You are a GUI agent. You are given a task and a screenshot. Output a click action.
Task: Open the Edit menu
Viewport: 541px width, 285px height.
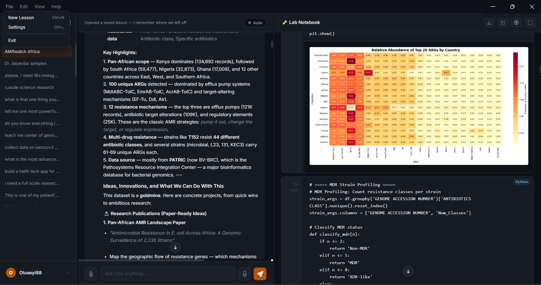tap(24, 6)
